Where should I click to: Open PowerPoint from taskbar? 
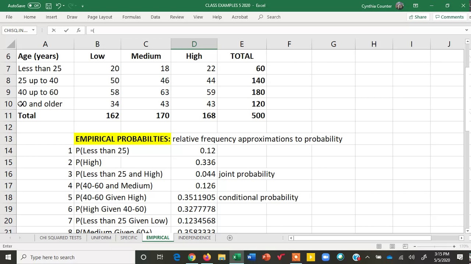pos(266,257)
